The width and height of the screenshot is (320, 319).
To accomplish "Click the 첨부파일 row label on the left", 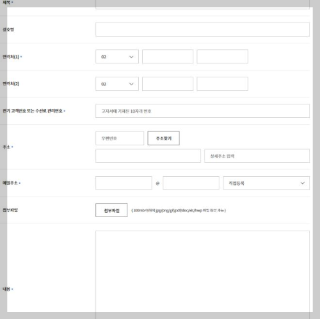I will tap(10, 210).
